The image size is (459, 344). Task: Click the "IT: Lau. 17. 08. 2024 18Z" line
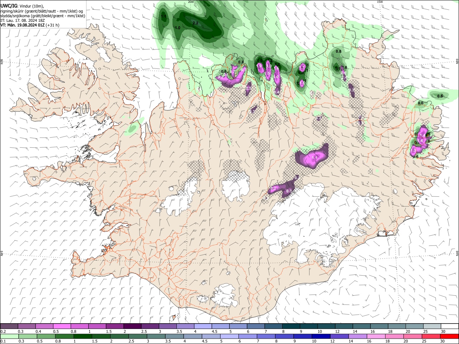pyautogui.click(x=23, y=20)
